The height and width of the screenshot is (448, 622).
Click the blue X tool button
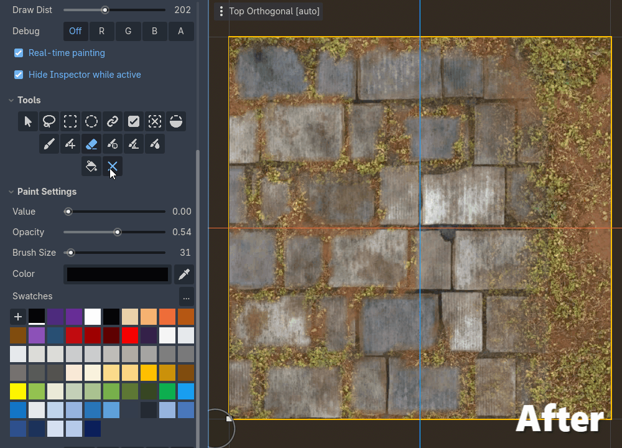coord(112,166)
